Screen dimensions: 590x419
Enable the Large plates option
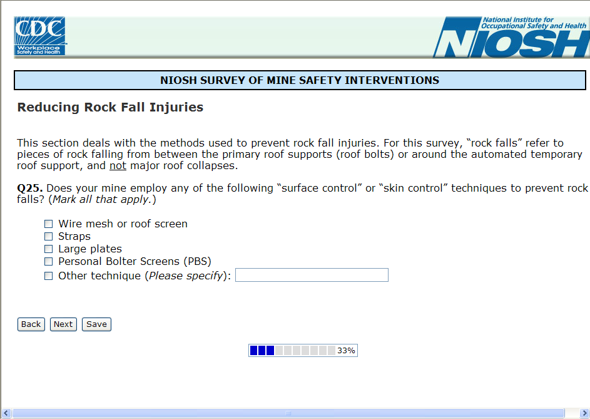click(x=48, y=249)
